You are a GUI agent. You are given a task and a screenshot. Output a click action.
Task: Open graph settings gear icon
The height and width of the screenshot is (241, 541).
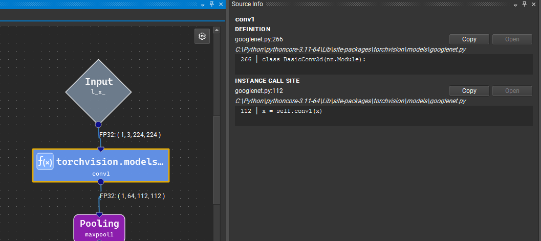tap(202, 36)
